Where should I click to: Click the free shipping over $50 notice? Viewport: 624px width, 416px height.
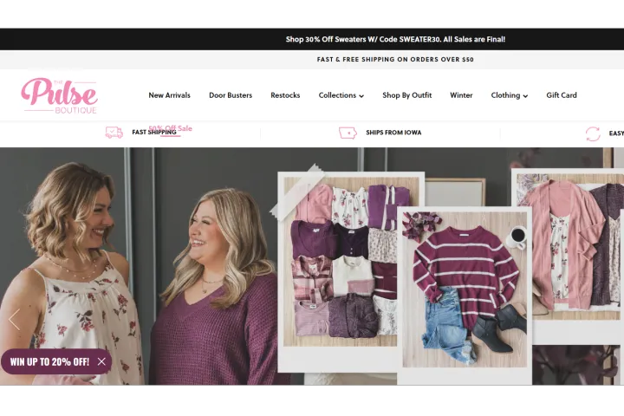coord(395,59)
